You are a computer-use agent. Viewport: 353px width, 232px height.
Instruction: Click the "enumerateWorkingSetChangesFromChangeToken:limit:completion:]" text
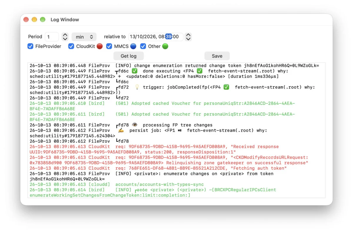(x=110, y=195)
